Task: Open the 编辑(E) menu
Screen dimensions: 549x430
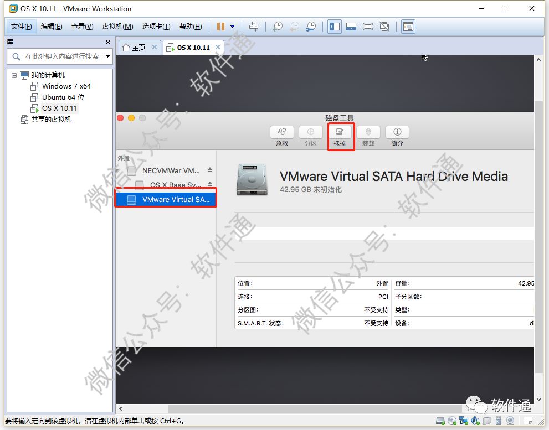Action: (x=52, y=27)
